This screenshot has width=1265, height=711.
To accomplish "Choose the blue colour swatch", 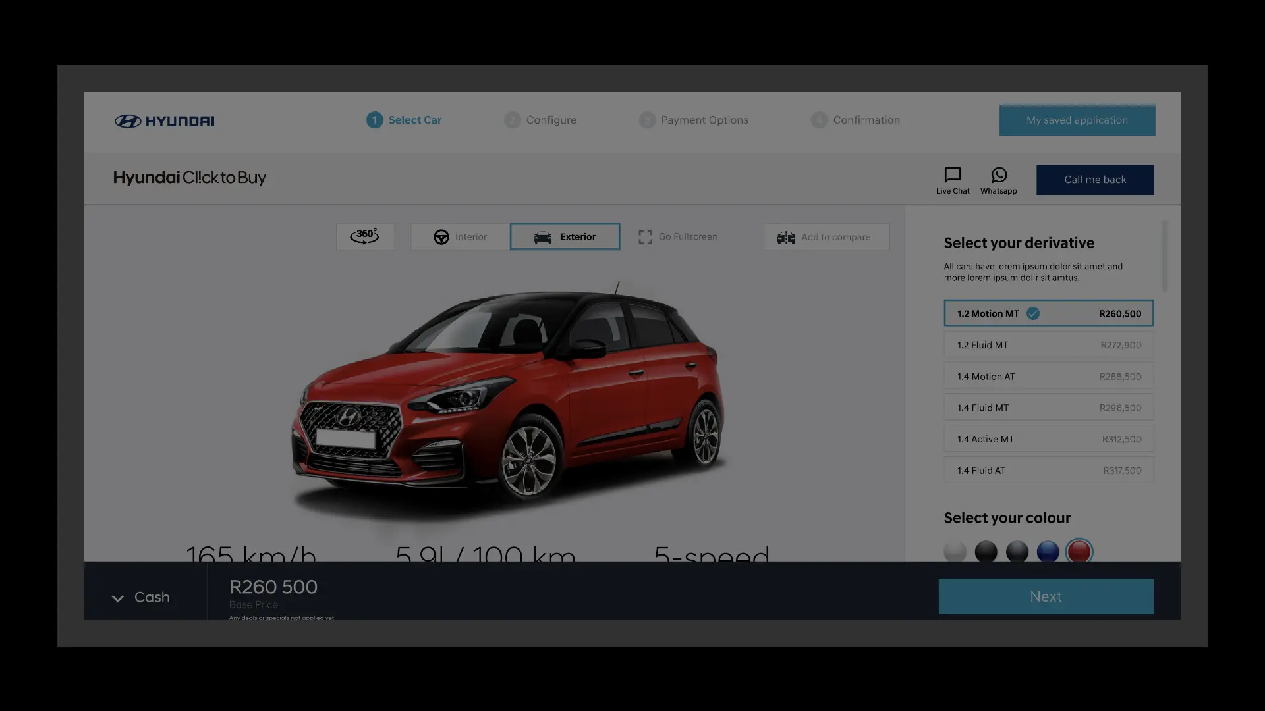I will [x=1048, y=552].
